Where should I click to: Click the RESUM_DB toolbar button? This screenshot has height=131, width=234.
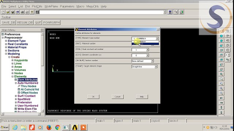click(25, 23)
